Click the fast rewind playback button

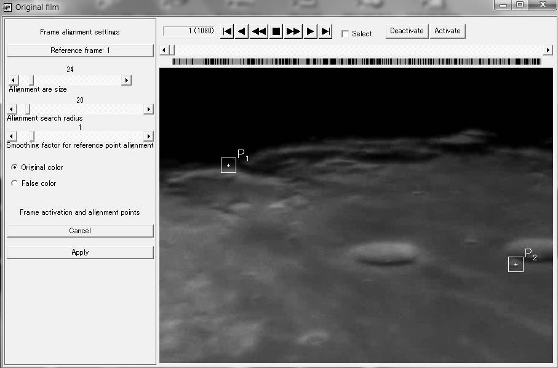[259, 31]
